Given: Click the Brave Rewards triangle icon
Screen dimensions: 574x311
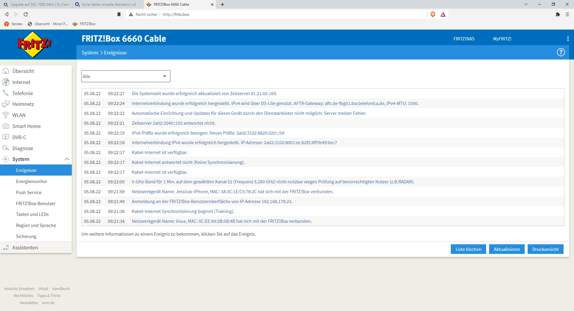Looking at the screenshot, I should click(443, 14).
